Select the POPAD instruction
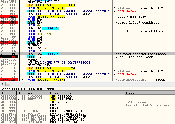The width and height of the screenshot is (175, 124). pos(32,60)
